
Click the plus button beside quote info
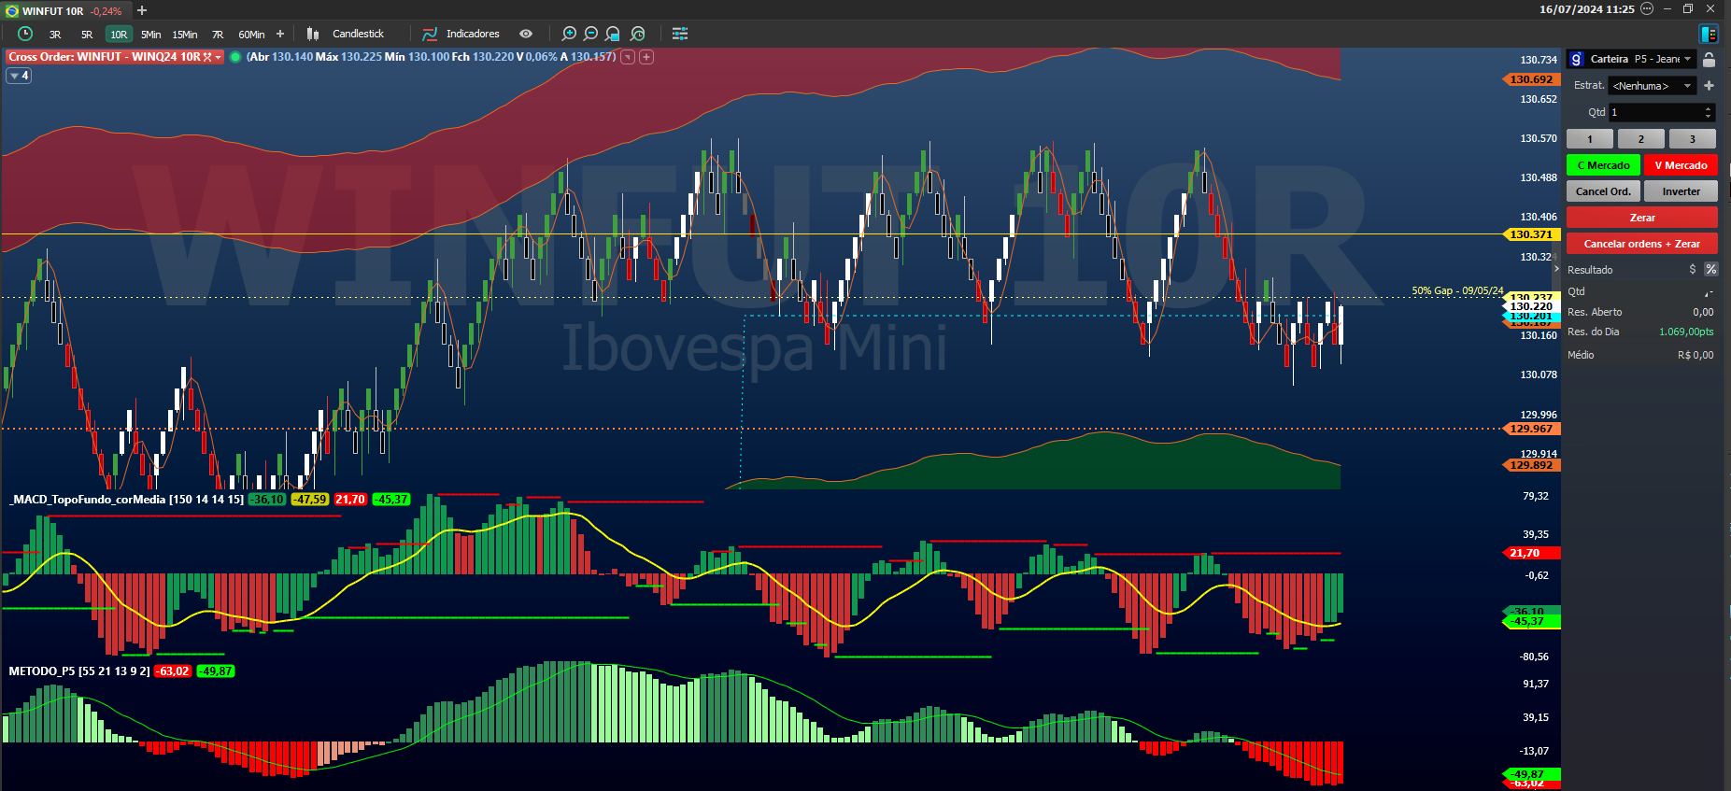click(646, 57)
